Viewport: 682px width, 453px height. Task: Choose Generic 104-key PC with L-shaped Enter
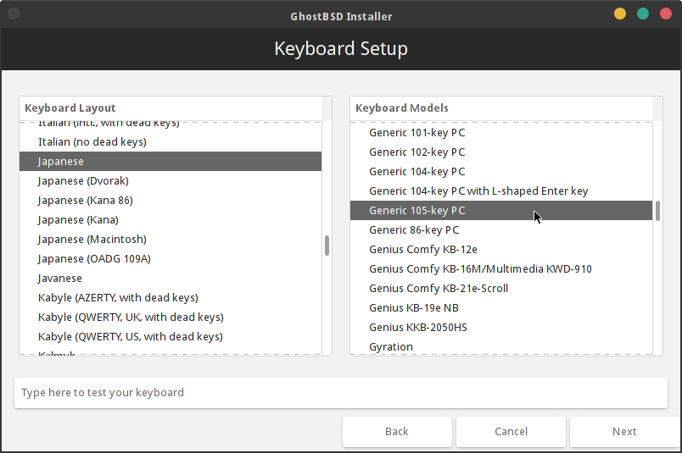478,191
